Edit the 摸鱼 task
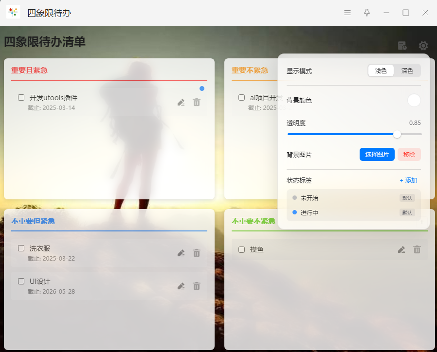437x352 pixels. click(x=401, y=250)
